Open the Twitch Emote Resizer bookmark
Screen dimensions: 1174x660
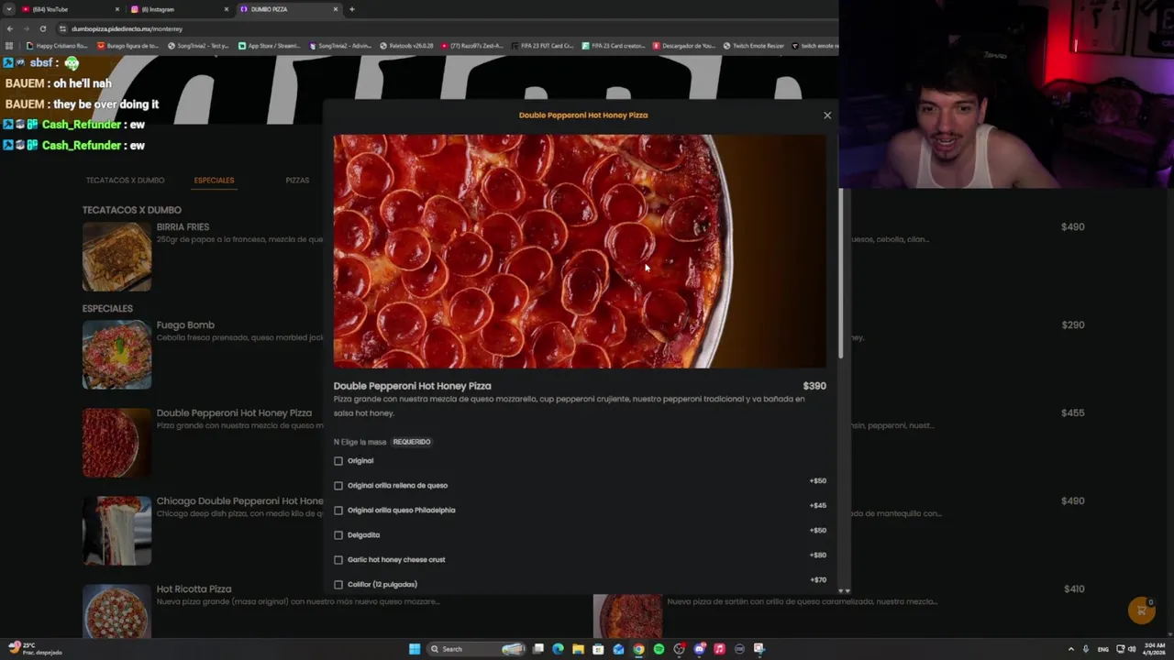pyautogui.click(x=754, y=46)
